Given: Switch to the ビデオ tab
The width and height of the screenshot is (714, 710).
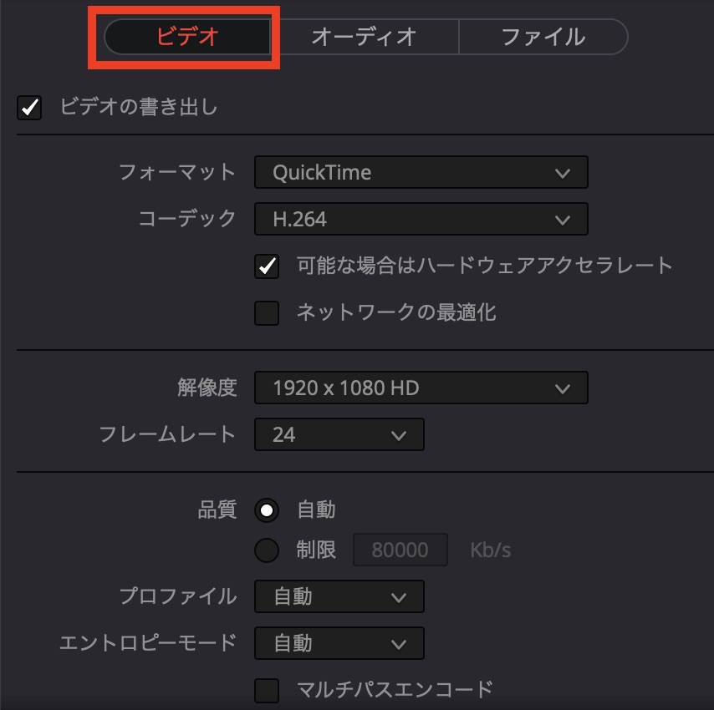Looking at the screenshot, I should click(x=187, y=37).
